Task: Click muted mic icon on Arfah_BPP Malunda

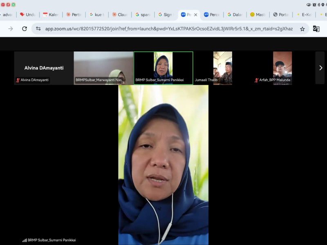Action: [256, 80]
